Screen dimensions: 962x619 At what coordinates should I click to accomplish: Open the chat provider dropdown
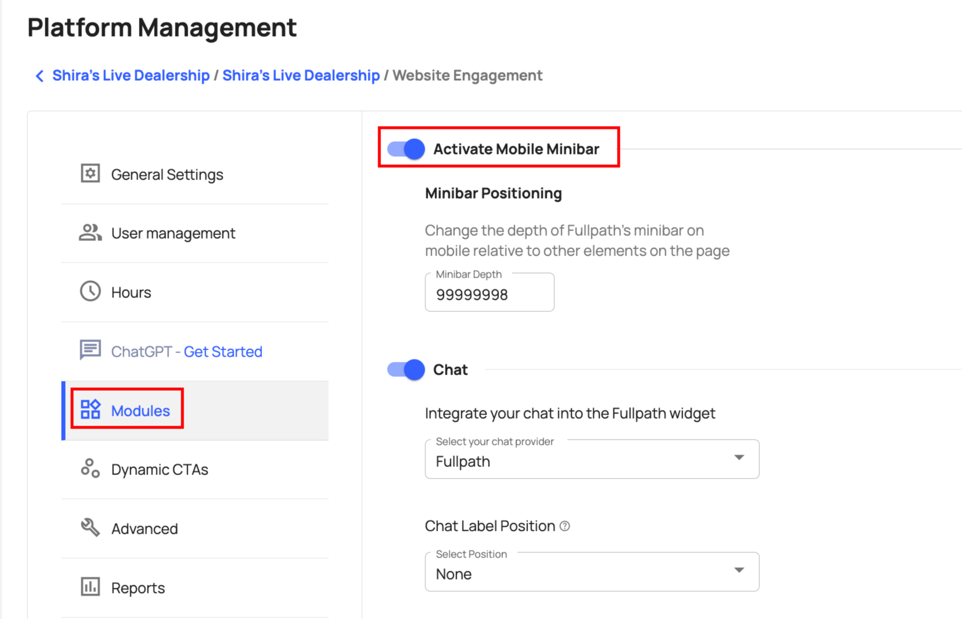pos(591,459)
